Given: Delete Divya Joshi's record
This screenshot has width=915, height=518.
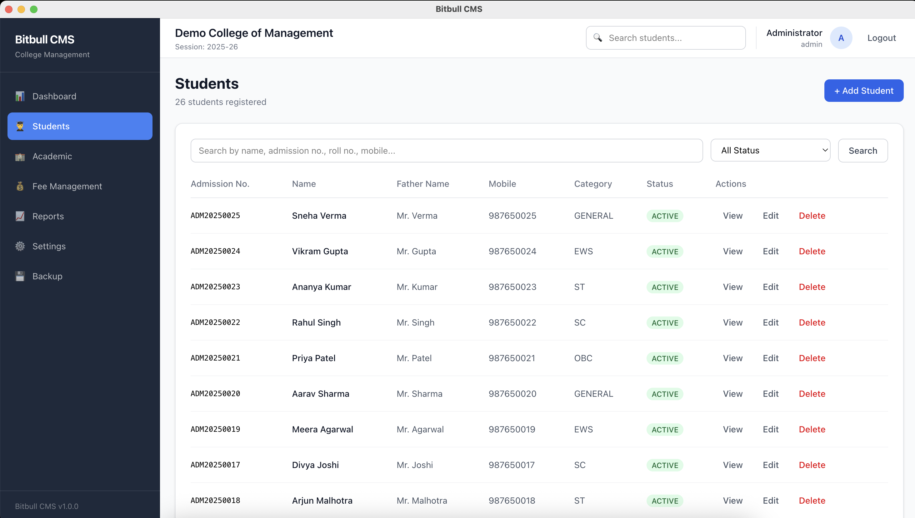Looking at the screenshot, I should pos(812,465).
